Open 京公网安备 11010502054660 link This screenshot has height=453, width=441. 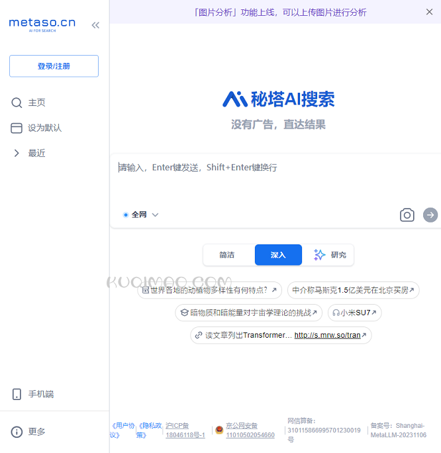click(x=250, y=430)
